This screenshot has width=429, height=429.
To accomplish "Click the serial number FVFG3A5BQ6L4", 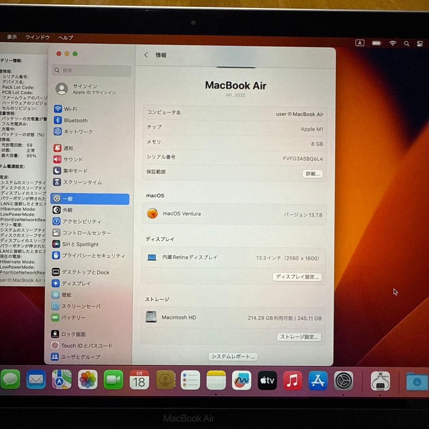I will (x=303, y=158).
